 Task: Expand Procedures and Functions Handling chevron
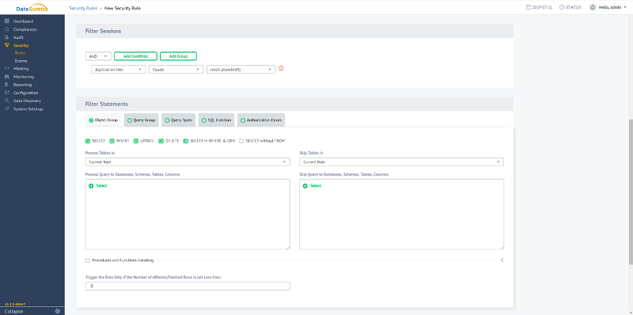coord(502,260)
